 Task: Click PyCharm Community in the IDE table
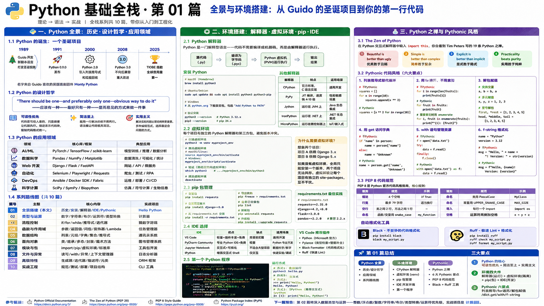(198, 243)
